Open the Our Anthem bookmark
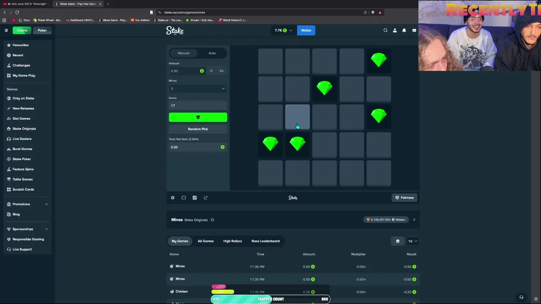The height and width of the screenshot is (304, 541). [x=140, y=20]
